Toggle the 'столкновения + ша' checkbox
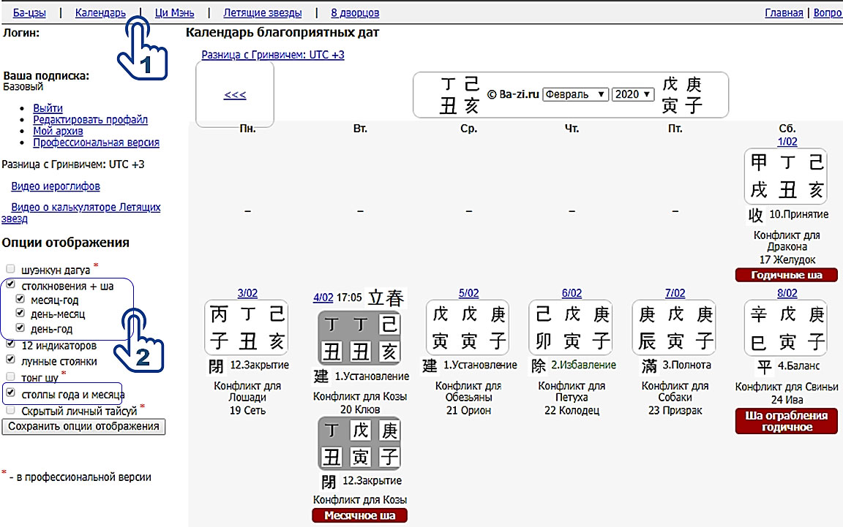Screen dimensions: 843x527 point(10,286)
